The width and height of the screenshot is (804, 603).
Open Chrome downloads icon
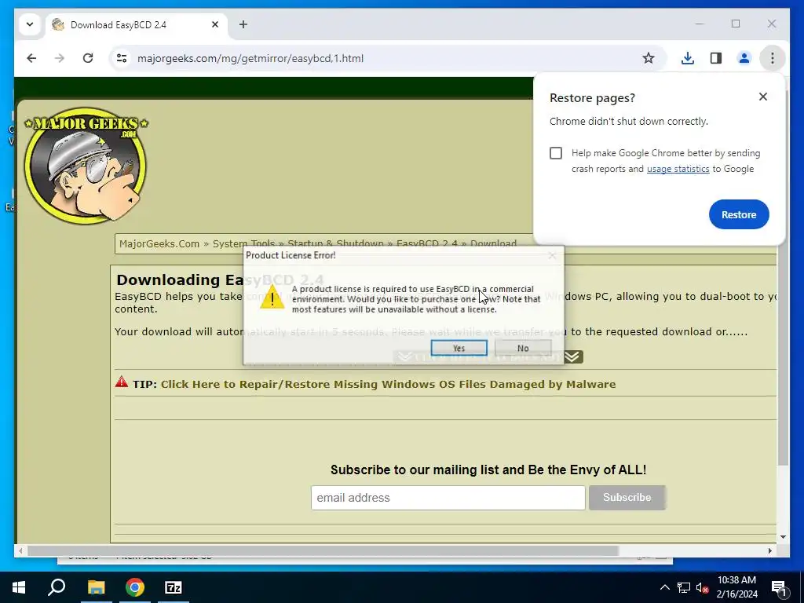coord(688,58)
